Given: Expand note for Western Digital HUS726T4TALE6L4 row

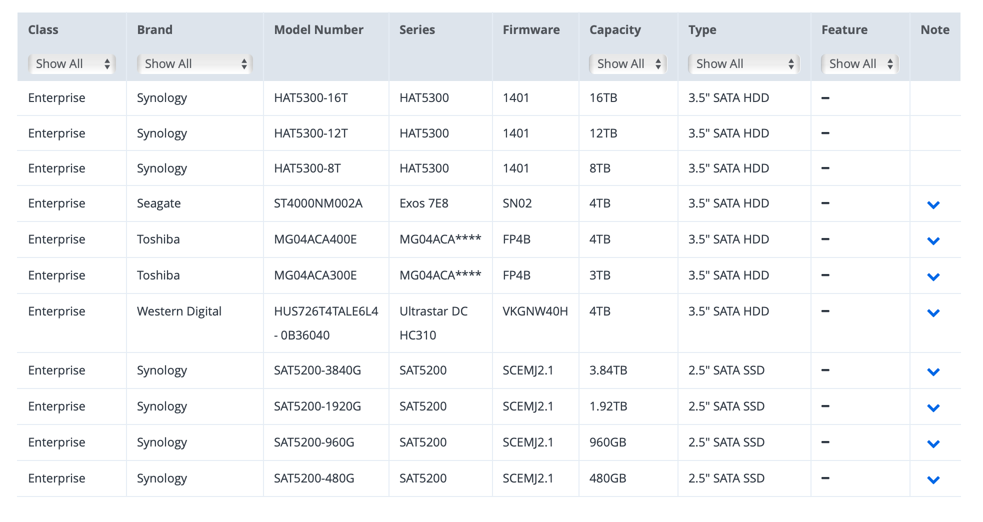Looking at the screenshot, I should point(933,312).
